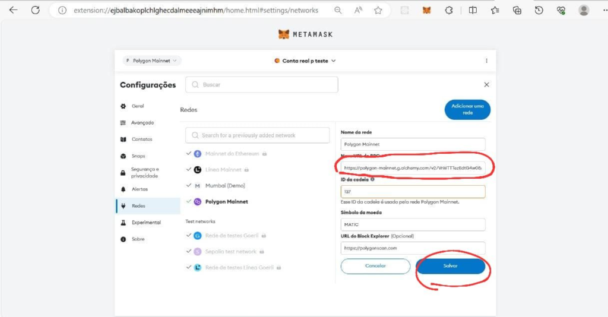Open the MetaMask three-dot account menu
Screen dimensions: 608x317
(x=486, y=61)
